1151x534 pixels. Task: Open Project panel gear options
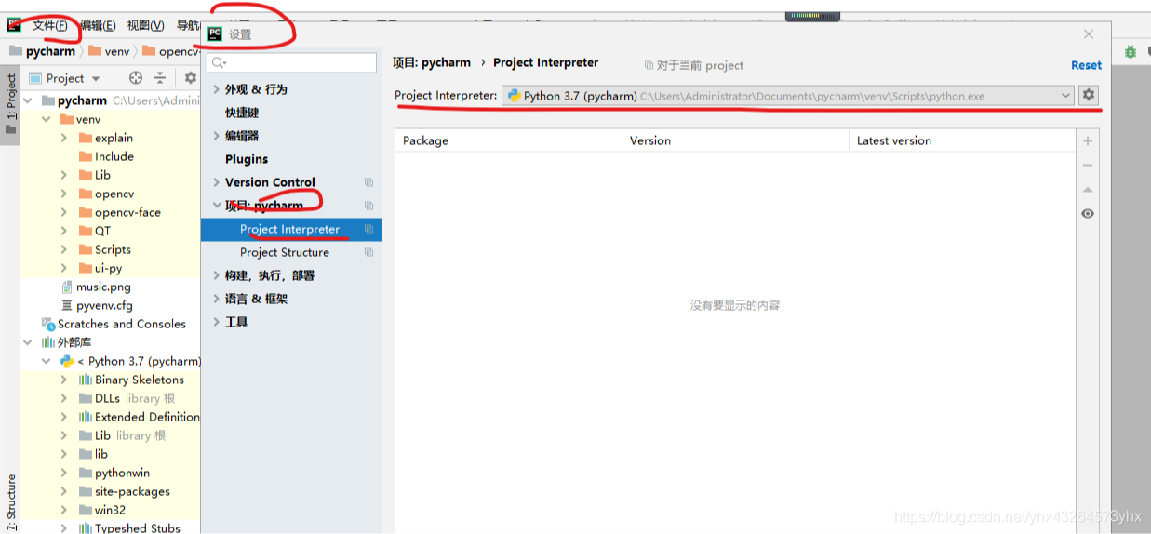pyautogui.click(x=191, y=78)
